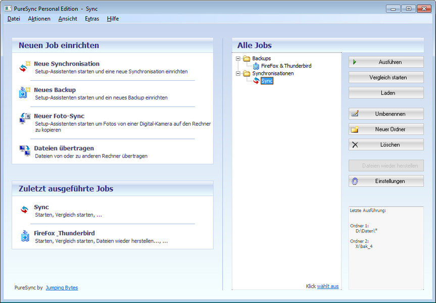Image resolution: width=436 pixels, height=303 pixels.
Task: Click FireFox _Thunderbird recent job title
Action: (64, 233)
